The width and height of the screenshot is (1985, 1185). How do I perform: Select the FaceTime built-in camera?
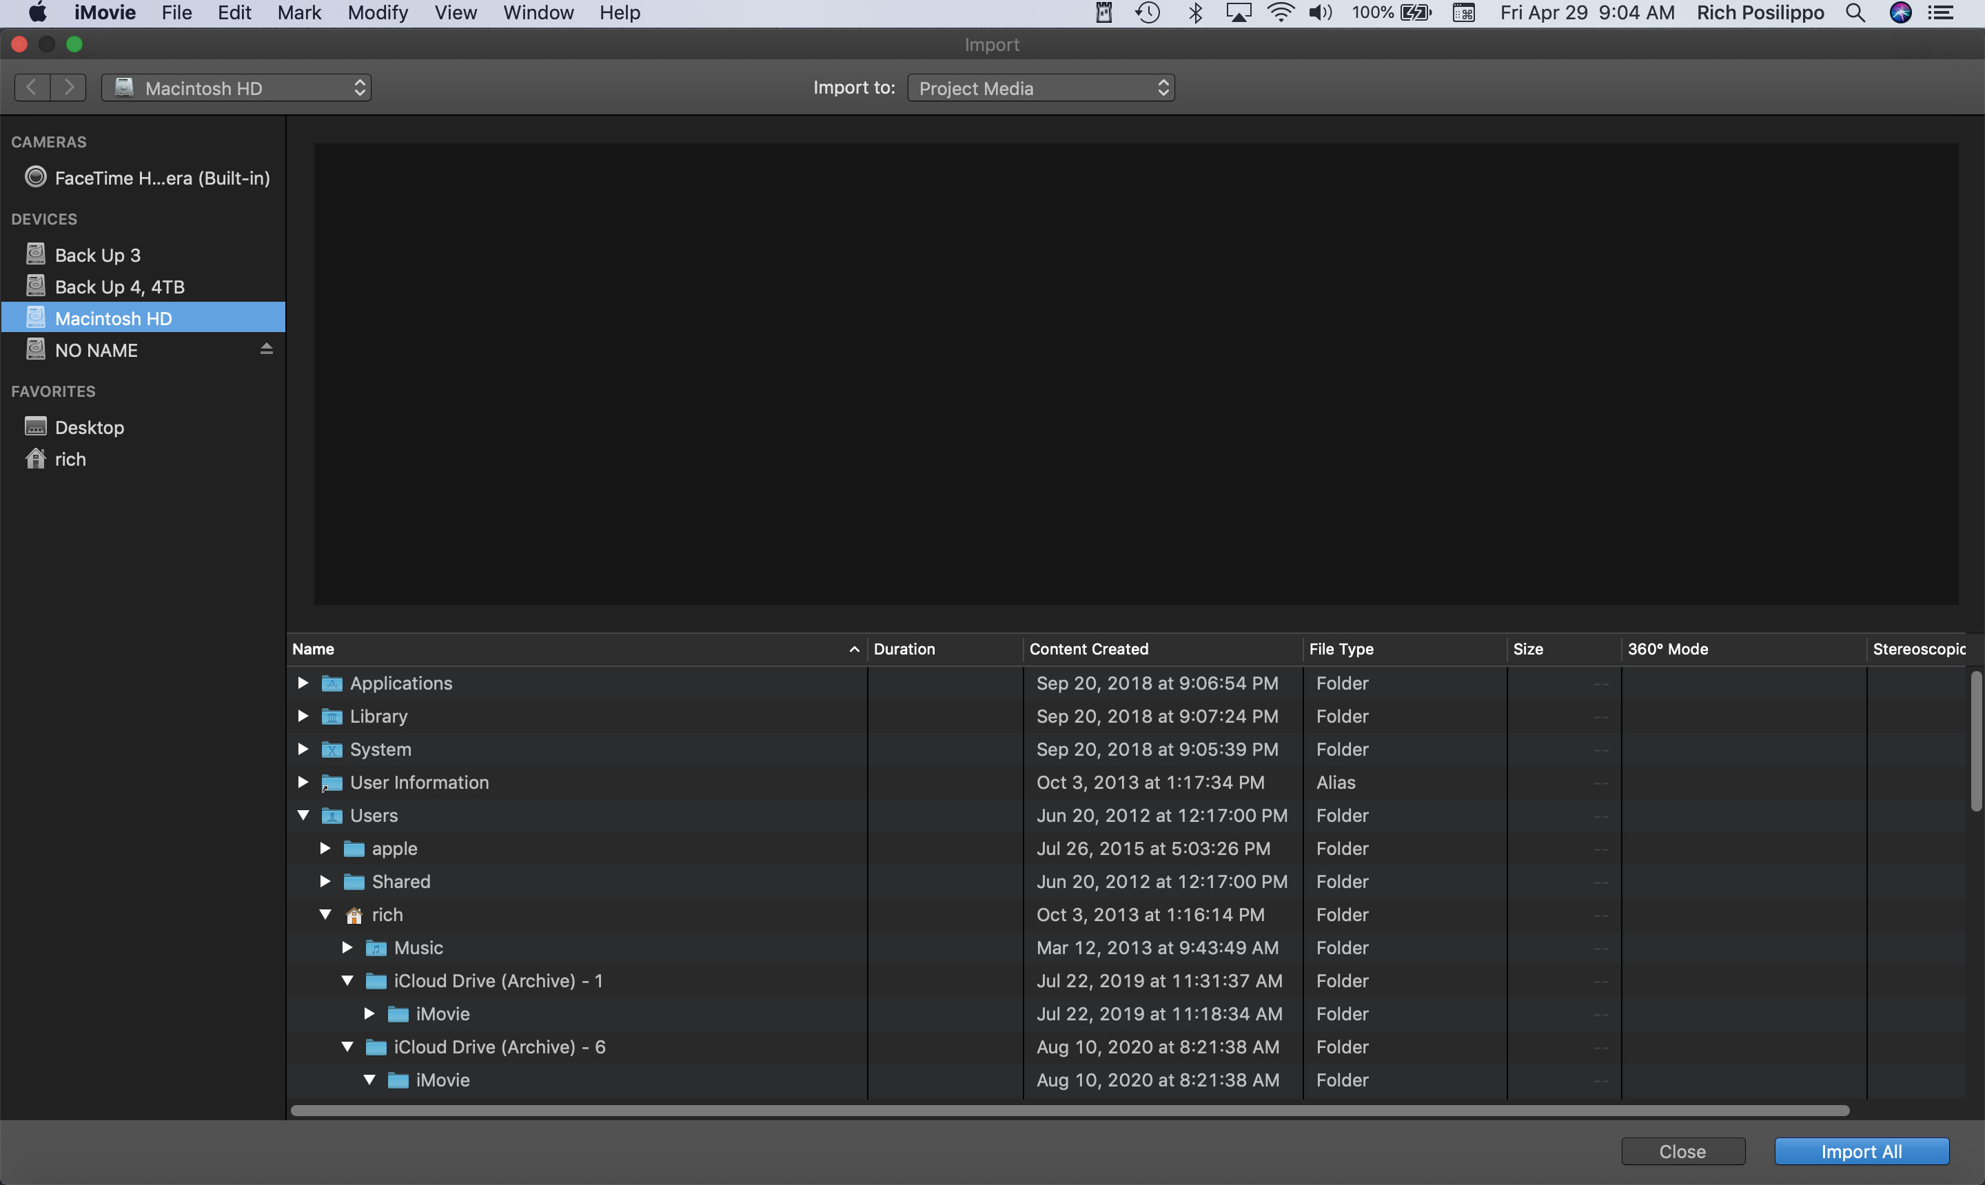coord(160,178)
